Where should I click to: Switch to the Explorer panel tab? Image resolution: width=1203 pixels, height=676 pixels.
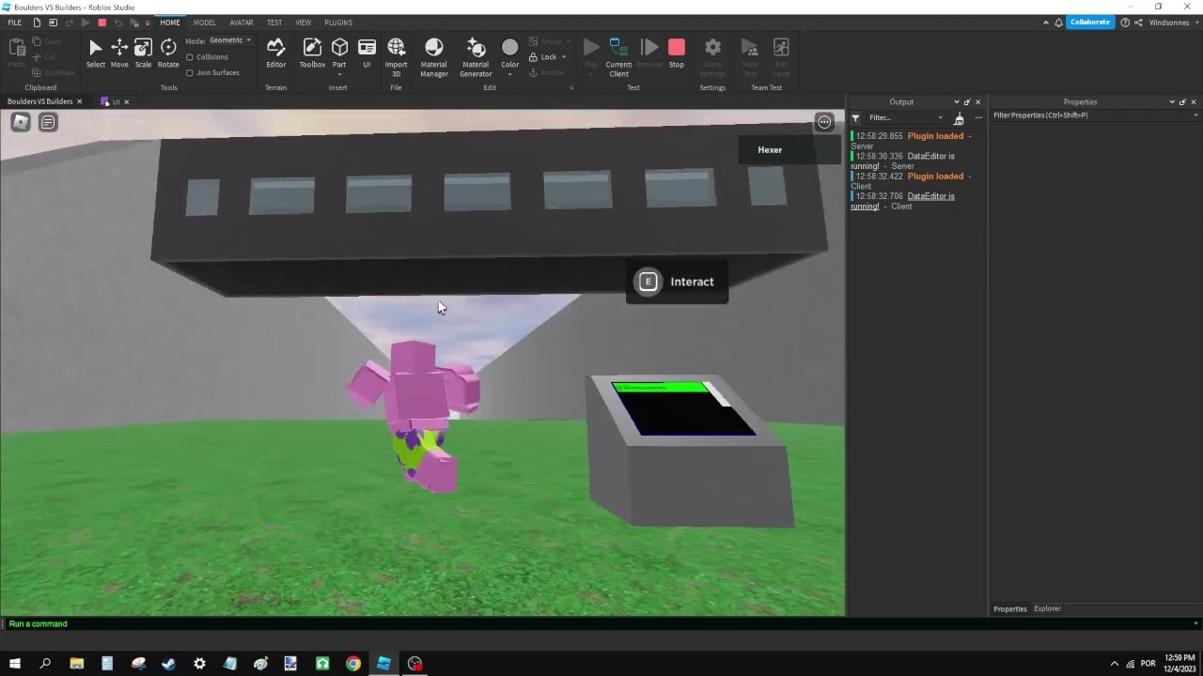(x=1047, y=608)
